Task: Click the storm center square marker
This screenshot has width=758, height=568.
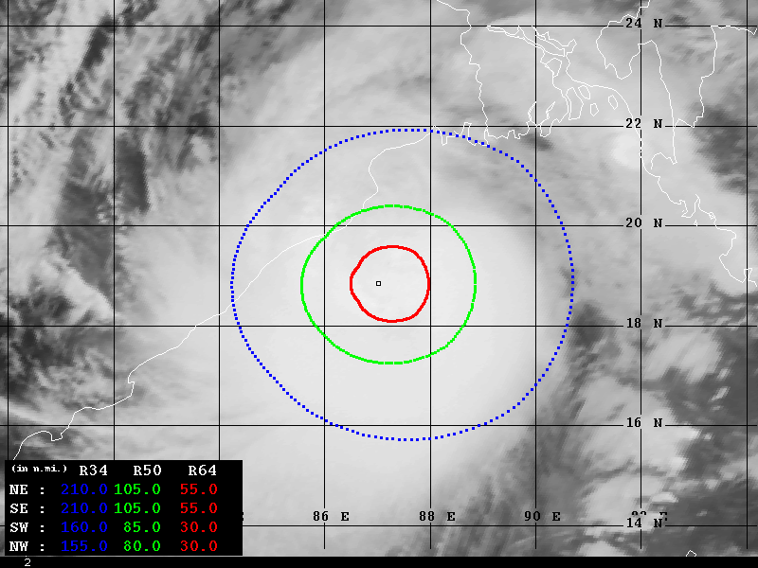Action: (x=378, y=283)
